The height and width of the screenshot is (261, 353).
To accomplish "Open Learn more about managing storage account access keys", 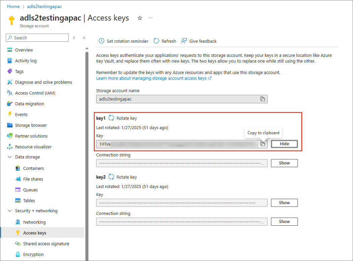I will point(154,78).
